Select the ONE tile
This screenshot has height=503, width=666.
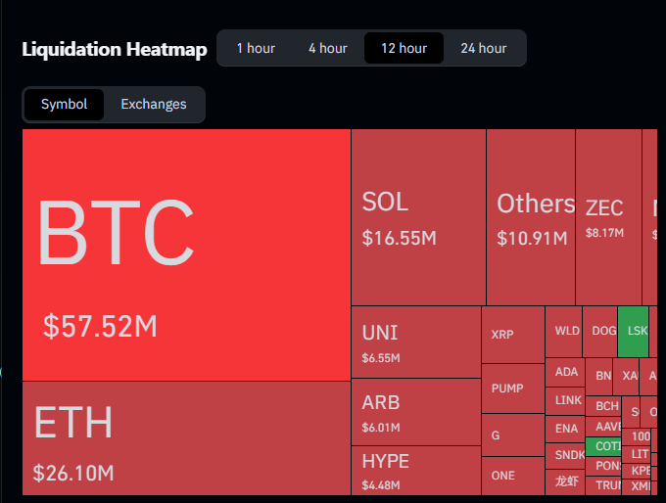513,476
